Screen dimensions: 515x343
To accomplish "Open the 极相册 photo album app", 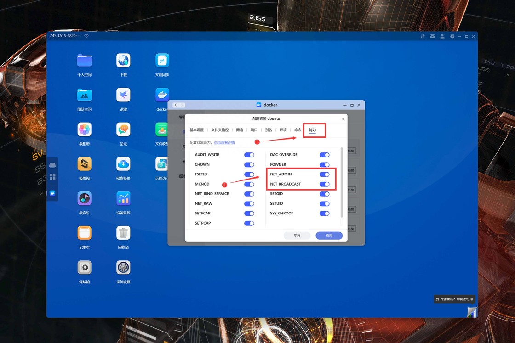I will 84,129.
